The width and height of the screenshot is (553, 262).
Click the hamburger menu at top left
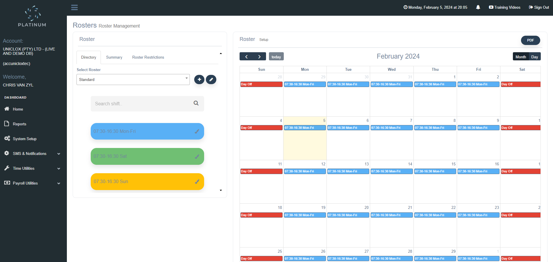(74, 7)
